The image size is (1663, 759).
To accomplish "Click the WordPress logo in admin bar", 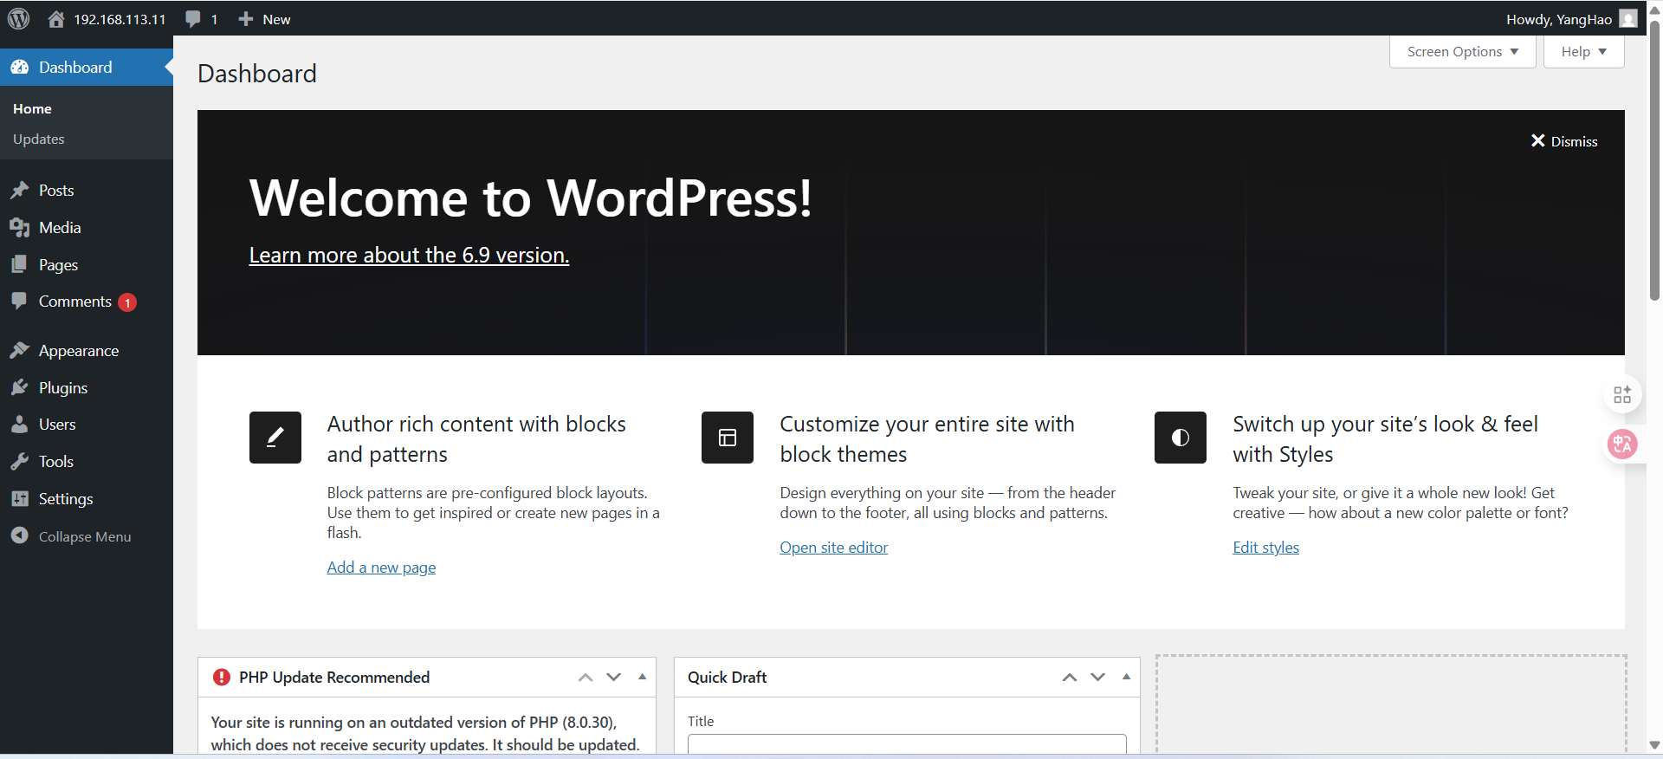I will pyautogui.click(x=19, y=18).
